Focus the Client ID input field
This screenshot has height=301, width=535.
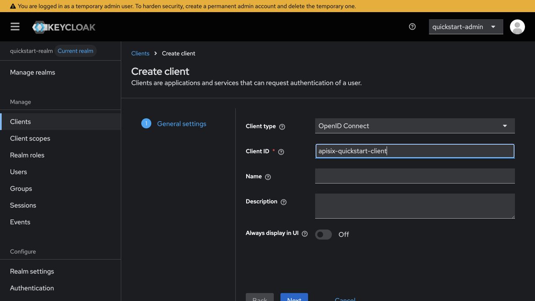[x=415, y=151]
